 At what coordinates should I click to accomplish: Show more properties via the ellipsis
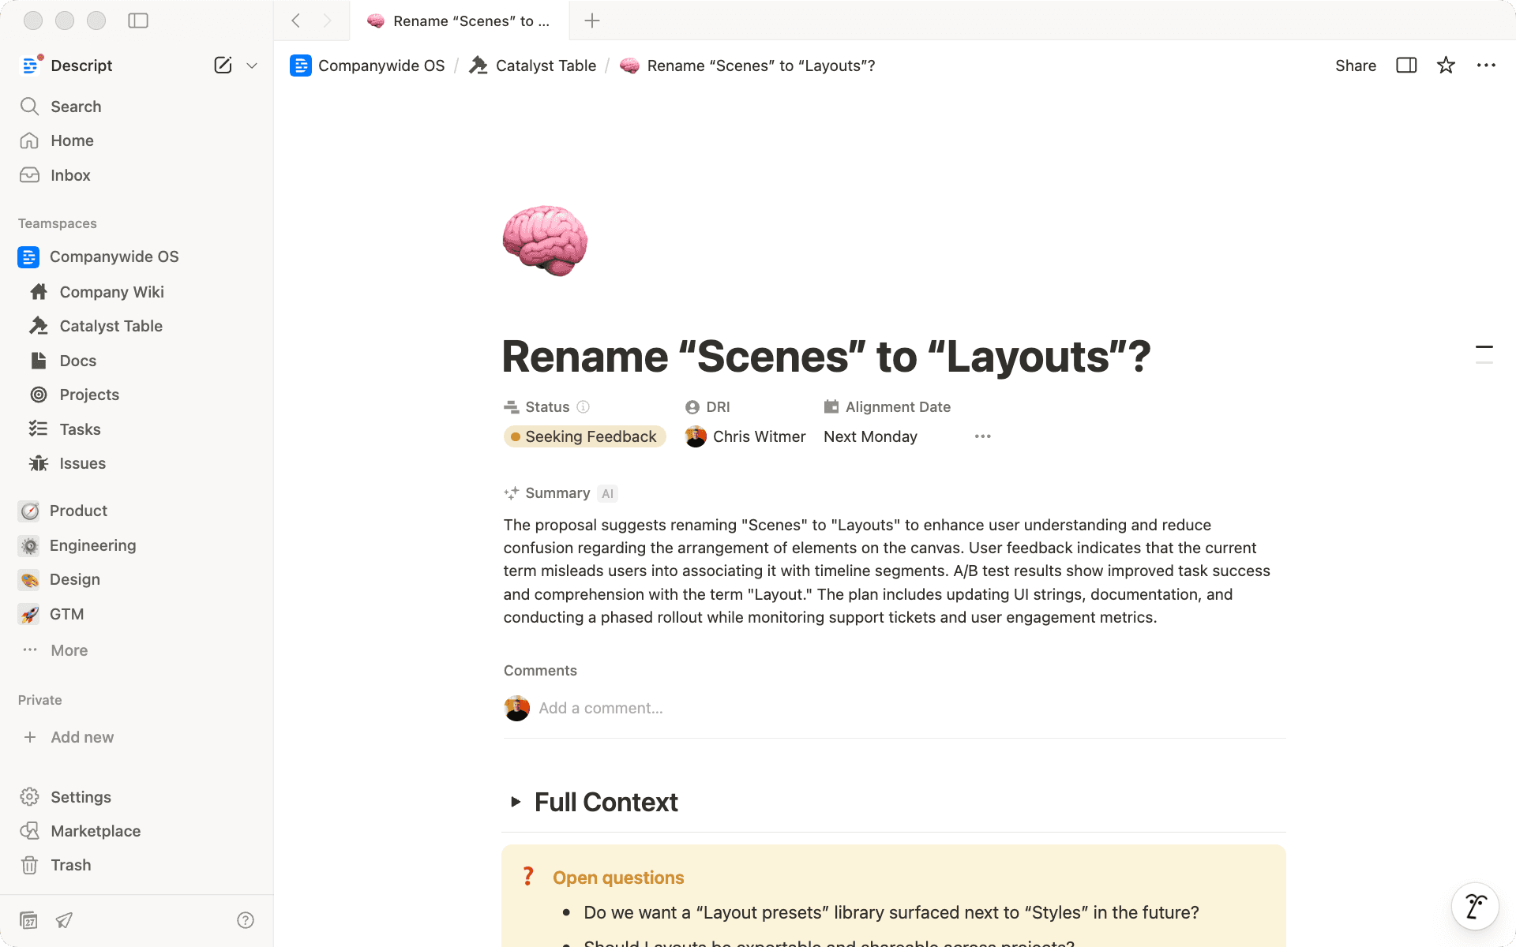(982, 436)
